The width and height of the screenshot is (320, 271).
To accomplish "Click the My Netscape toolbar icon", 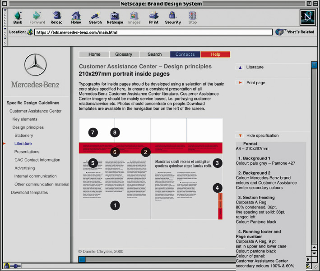I will 115,15.
